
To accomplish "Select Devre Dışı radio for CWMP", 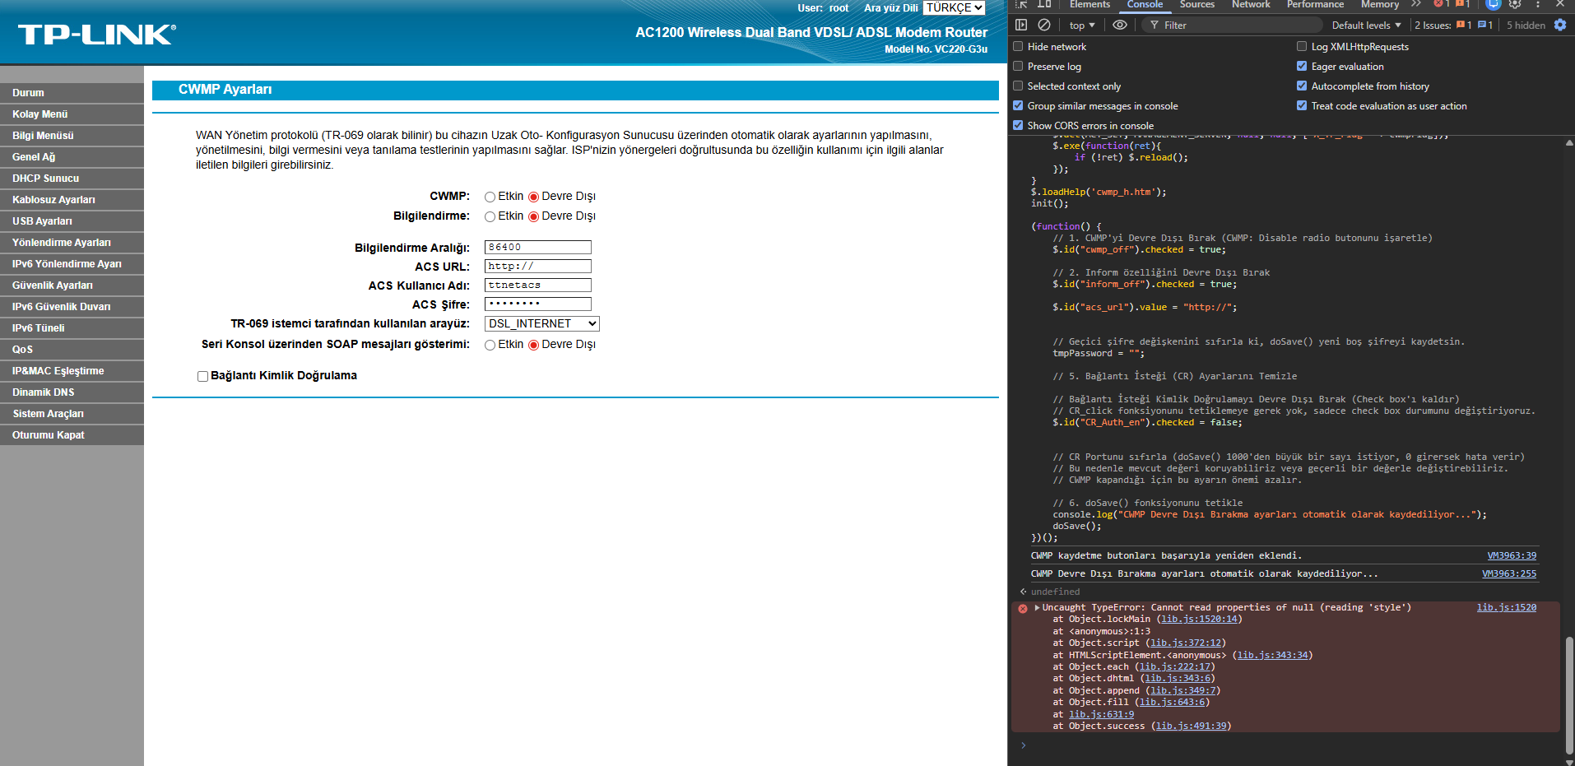I will coord(533,197).
